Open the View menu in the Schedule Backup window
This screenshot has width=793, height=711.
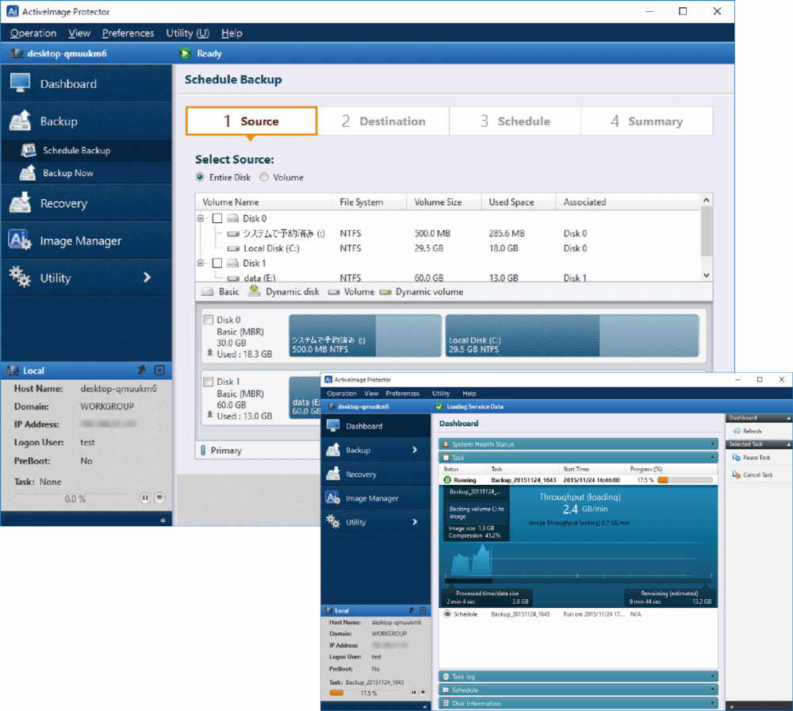coord(79,33)
